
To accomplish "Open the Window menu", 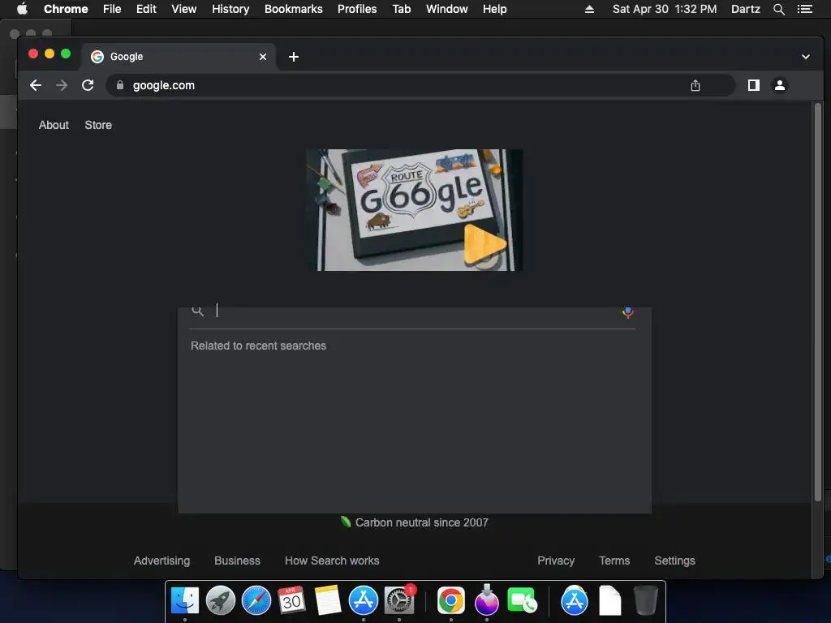I will coord(447,9).
